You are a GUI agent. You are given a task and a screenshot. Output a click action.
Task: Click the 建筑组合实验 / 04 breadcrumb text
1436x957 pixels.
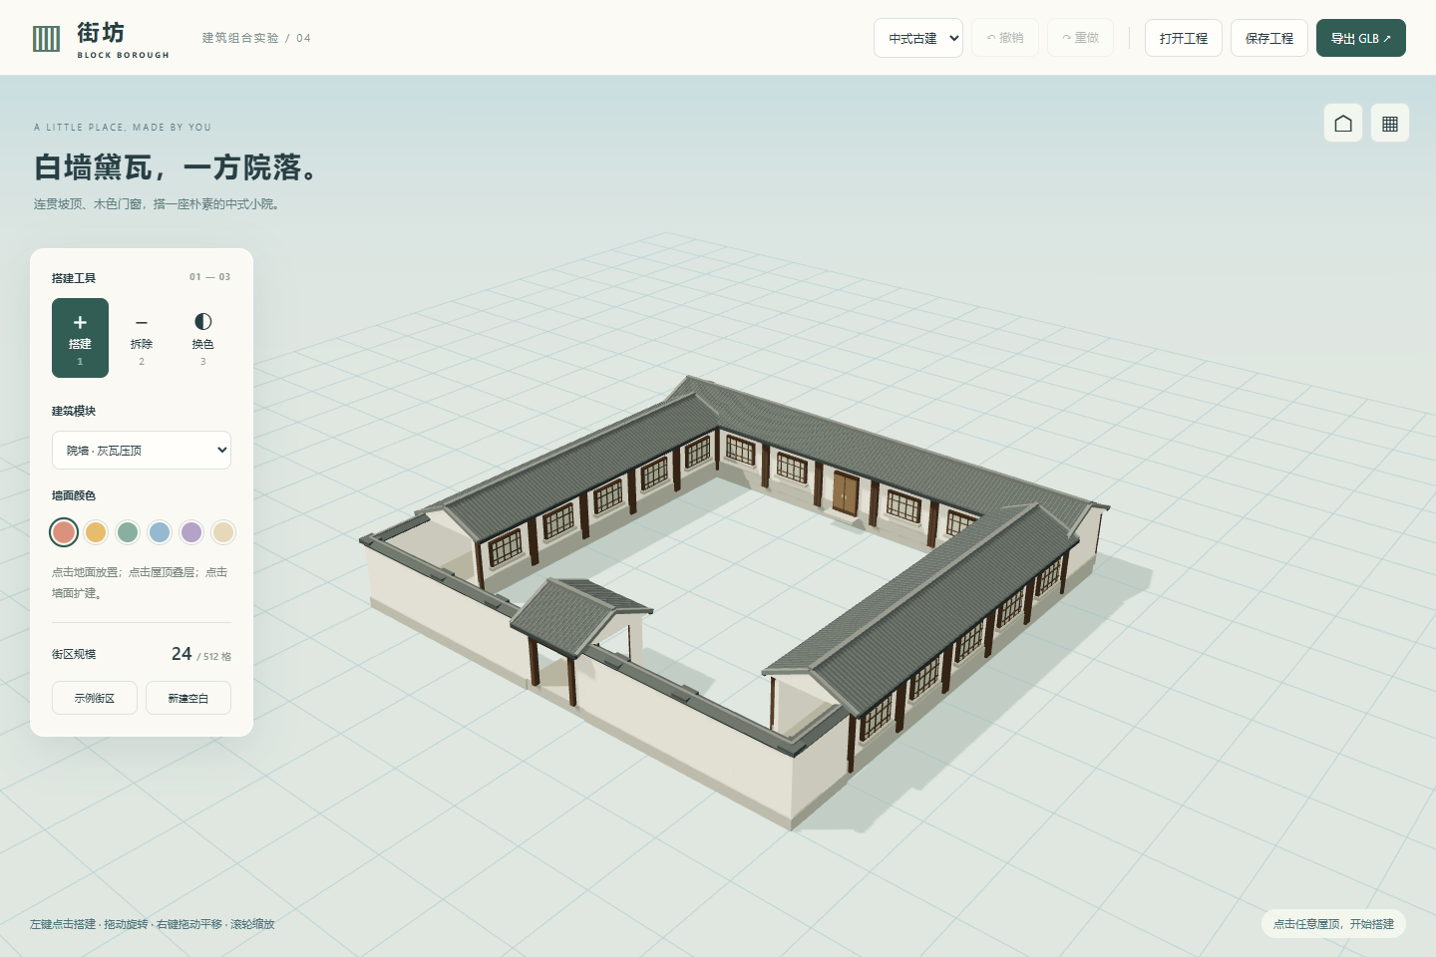[256, 38]
